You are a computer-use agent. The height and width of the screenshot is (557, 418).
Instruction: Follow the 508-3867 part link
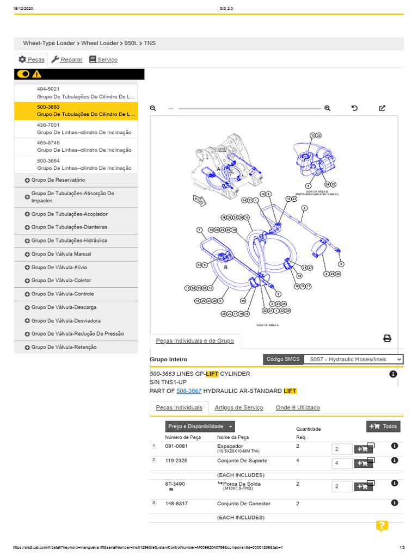[189, 391]
